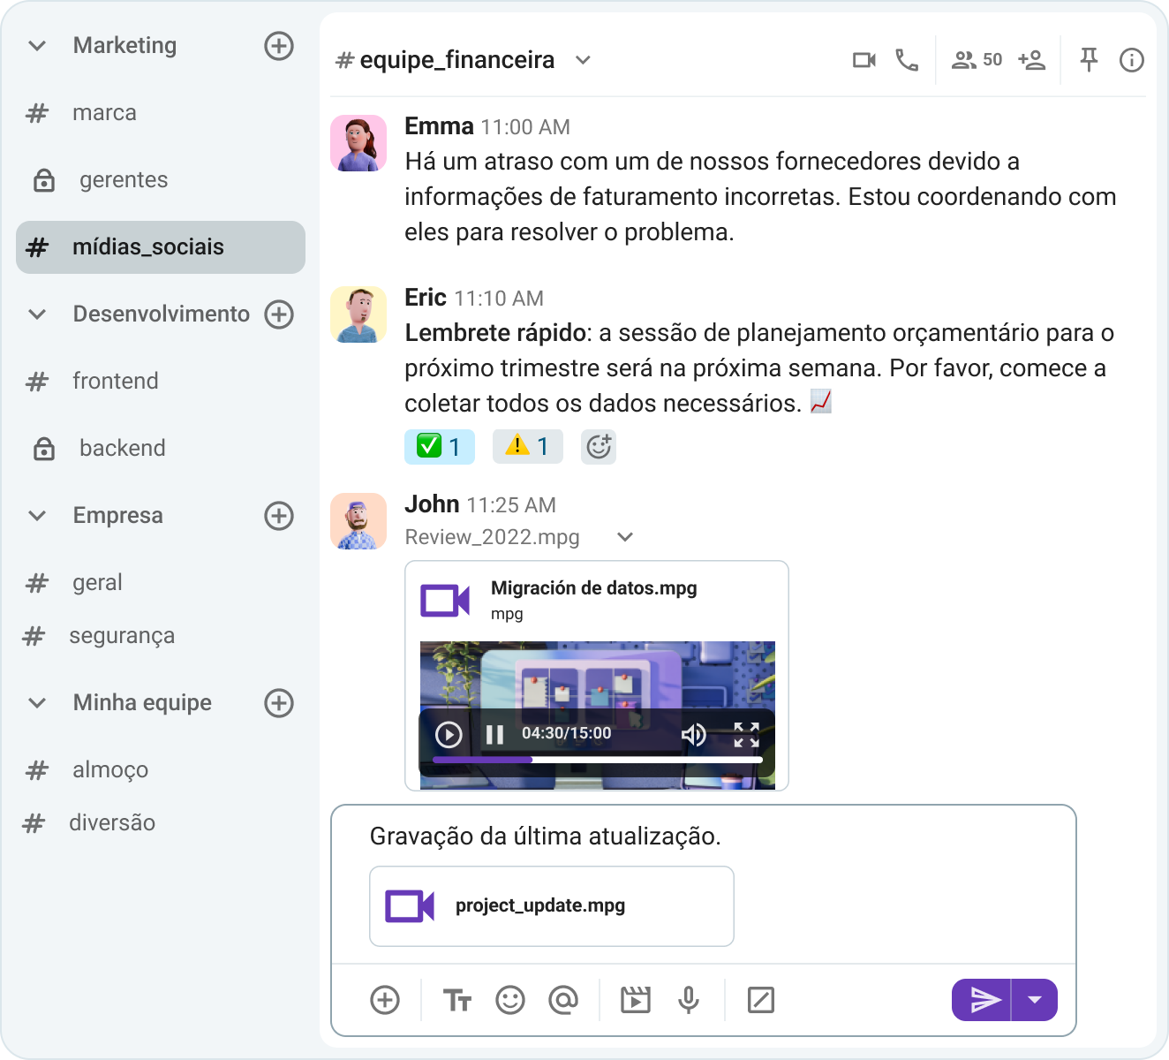The image size is (1169, 1060).
Task: Open the video in fullscreen
Action: (x=746, y=734)
